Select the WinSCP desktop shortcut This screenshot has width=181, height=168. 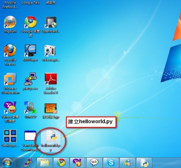31,110
